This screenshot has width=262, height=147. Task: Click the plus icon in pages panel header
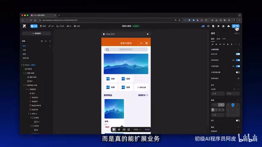coord(50,41)
